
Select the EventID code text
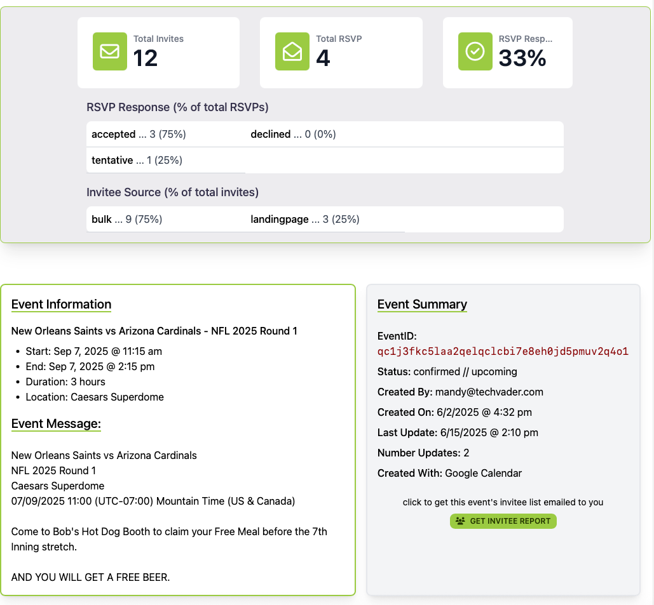click(x=503, y=351)
